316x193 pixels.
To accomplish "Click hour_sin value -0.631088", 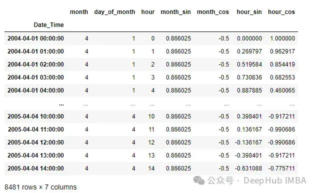I will 248,168.
